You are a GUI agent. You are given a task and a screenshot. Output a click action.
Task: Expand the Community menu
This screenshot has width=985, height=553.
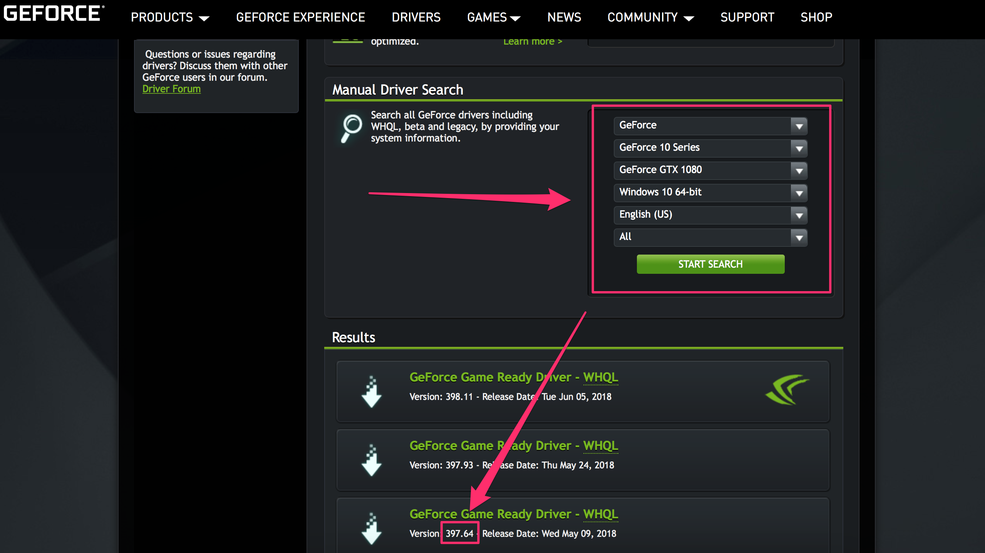651,17
